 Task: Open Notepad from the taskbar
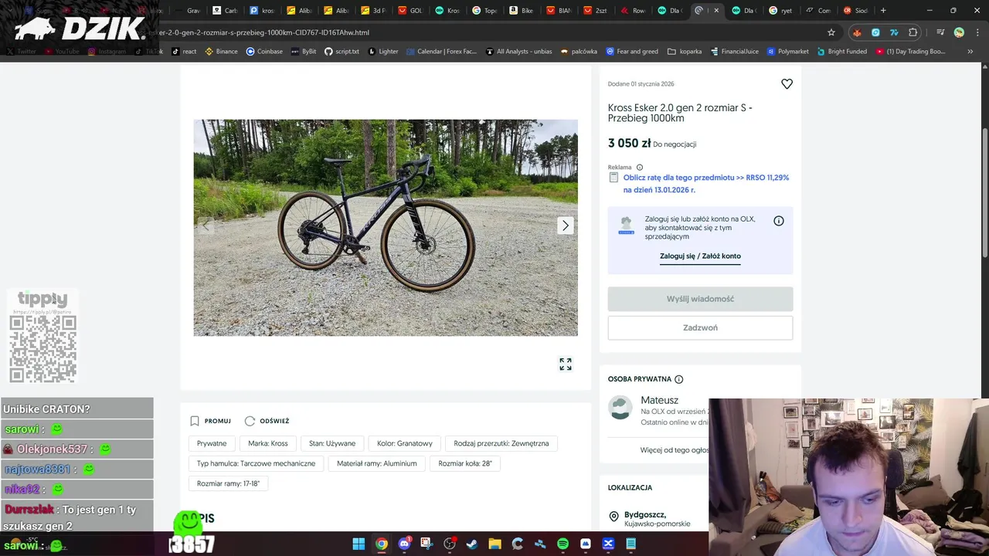point(630,544)
